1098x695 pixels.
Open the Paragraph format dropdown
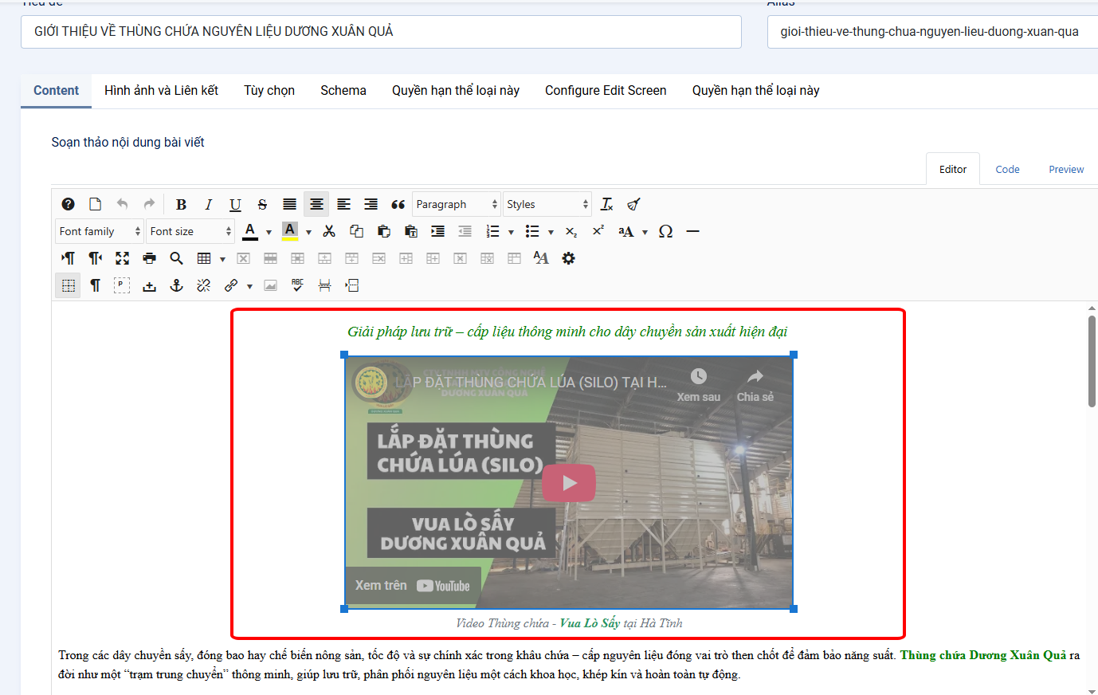(x=456, y=205)
